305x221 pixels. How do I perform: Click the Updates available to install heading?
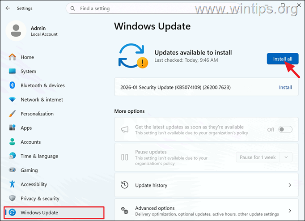[x=193, y=52]
